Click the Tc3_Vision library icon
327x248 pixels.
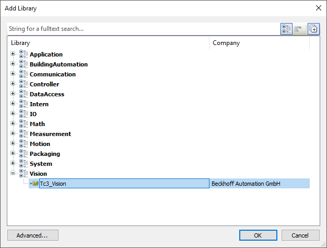click(x=34, y=184)
